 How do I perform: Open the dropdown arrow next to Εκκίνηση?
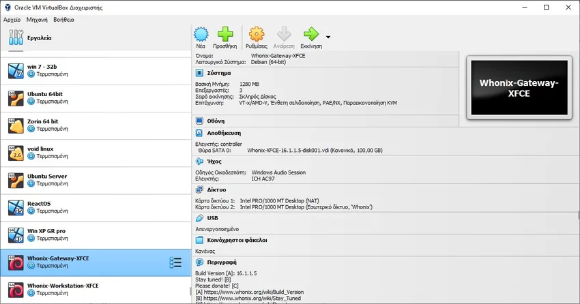click(x=328, y=37)
